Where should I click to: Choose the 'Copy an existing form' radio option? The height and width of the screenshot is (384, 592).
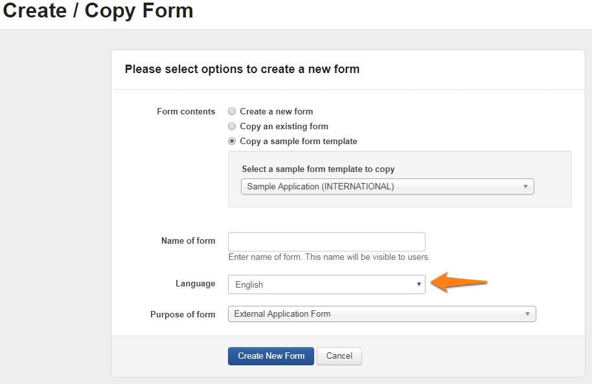click(x=232, y=127)
